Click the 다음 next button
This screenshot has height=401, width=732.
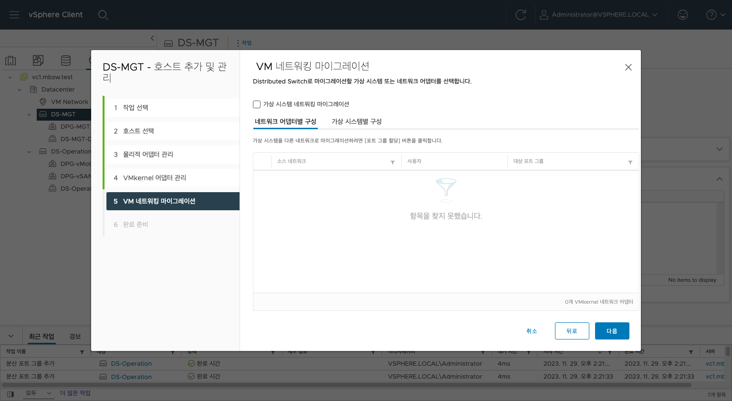pyautogui.click(x=612, y=331)
